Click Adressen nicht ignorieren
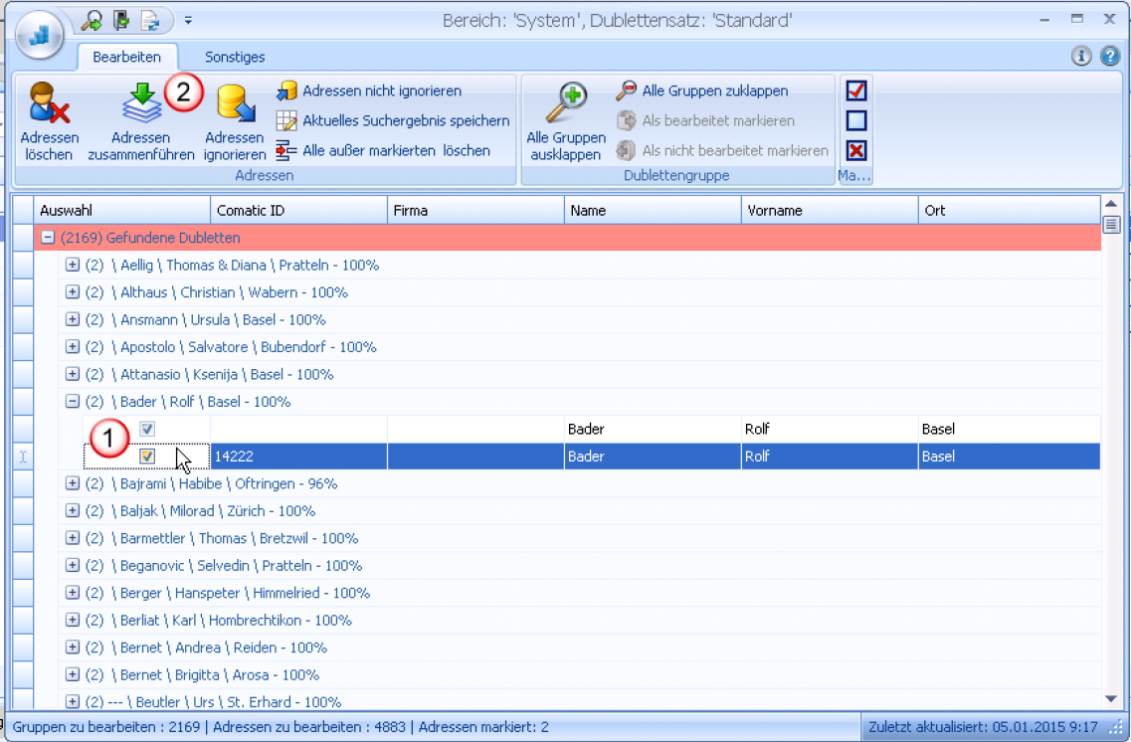Viewport: 1131px width, 742px height. coord(382,92)
